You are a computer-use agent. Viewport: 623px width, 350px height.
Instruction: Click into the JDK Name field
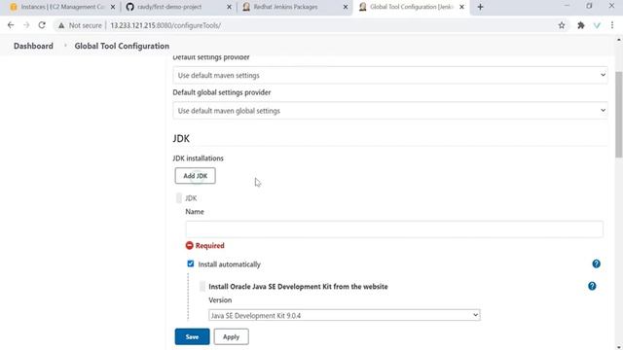tap(394, 229)
